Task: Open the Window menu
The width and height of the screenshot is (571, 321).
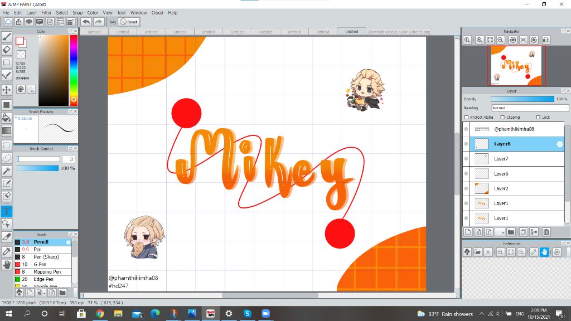Action: [139, 13]
